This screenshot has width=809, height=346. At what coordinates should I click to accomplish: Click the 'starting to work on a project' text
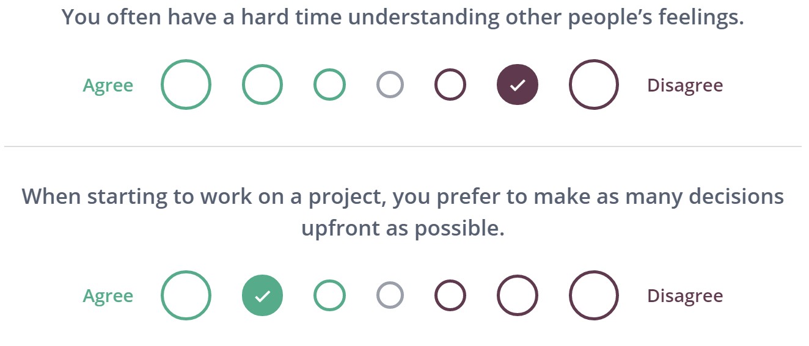pos(403,196)
